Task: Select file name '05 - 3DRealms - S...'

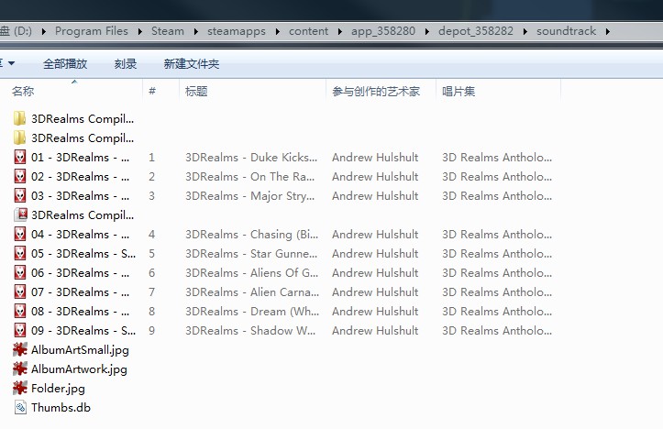Action: [x=83, y=253]
